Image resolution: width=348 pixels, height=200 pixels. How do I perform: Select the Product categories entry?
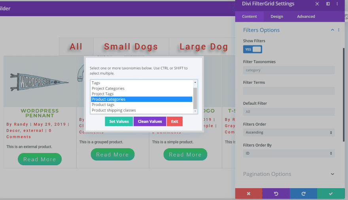tap(142, 99)
